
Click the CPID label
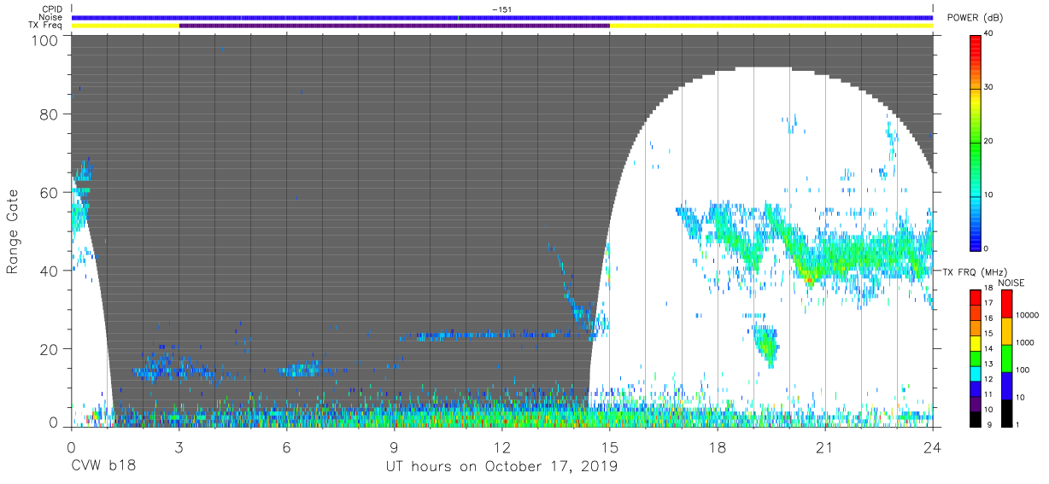coord(52,9)
